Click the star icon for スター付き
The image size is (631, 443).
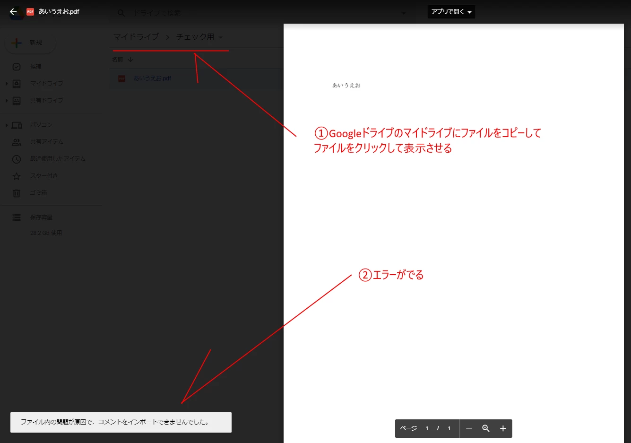click(x=17, y=176)
